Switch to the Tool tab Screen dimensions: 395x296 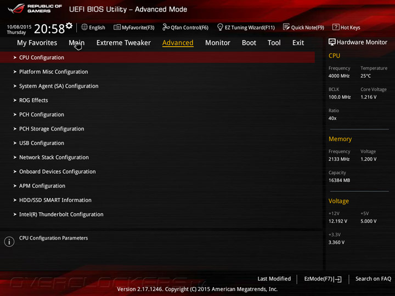274,43
